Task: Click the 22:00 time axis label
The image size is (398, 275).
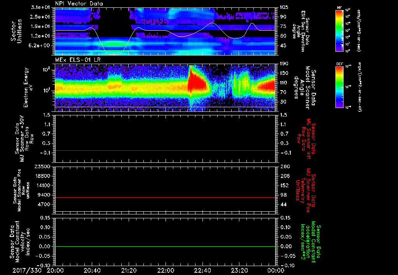Action: [166, 270]
